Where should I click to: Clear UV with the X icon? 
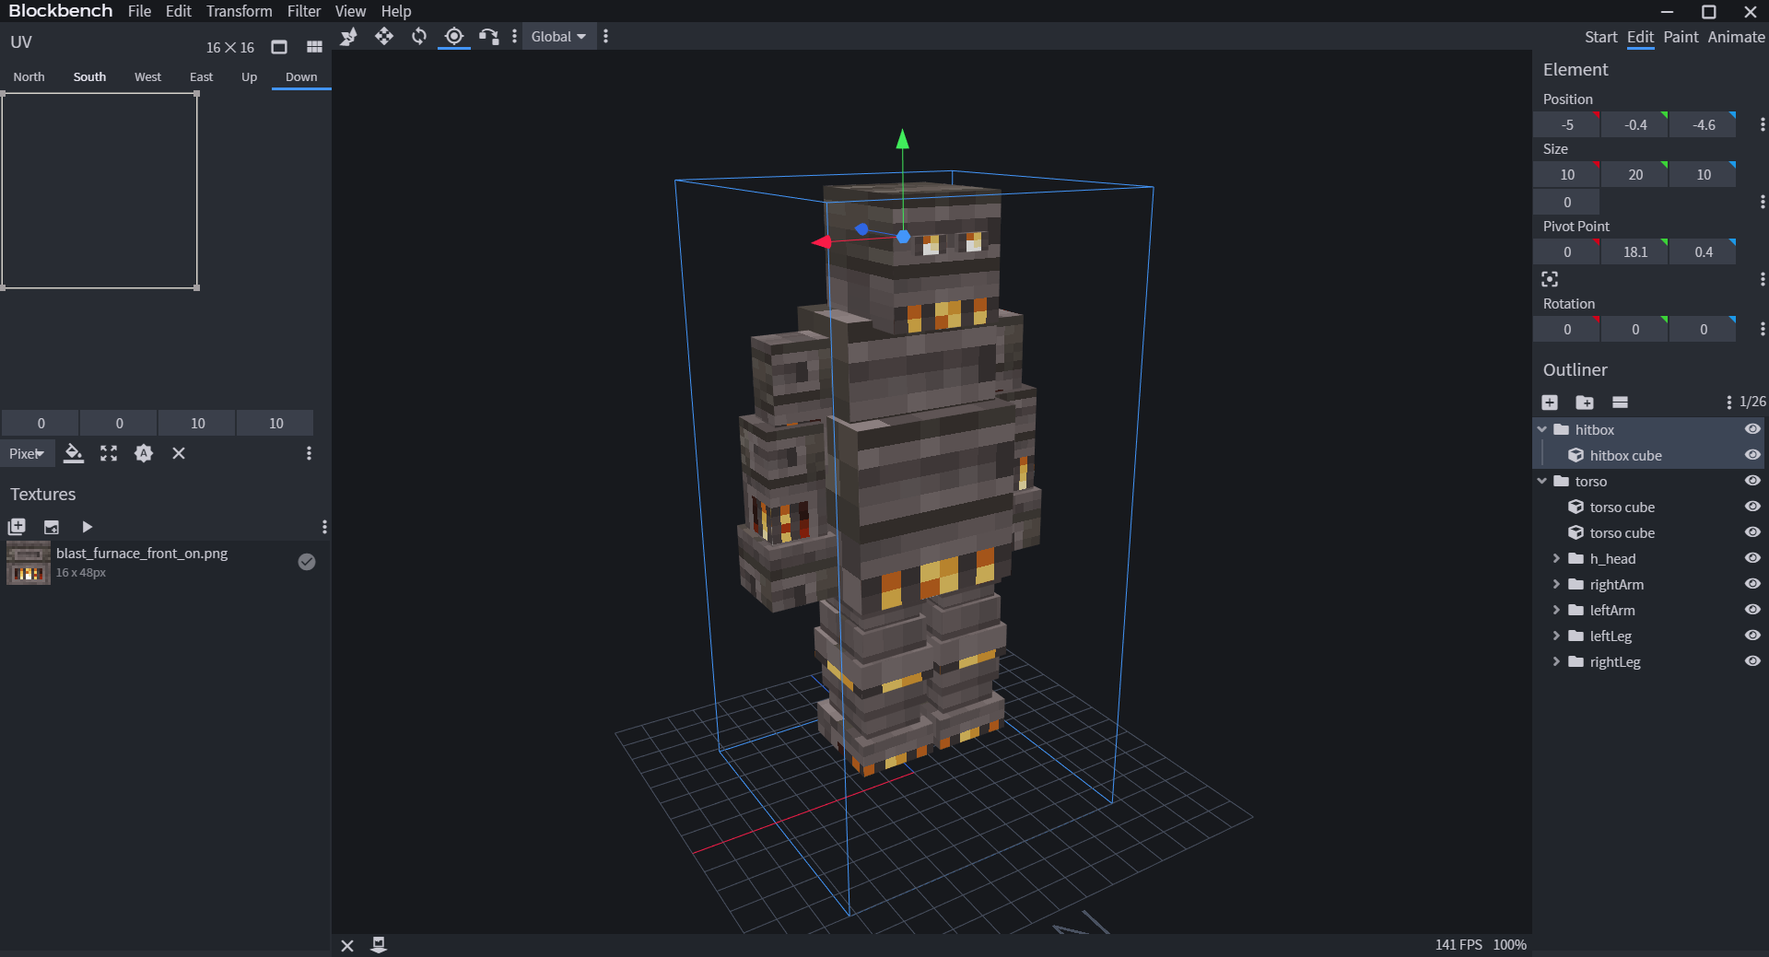tap(179, 453)
